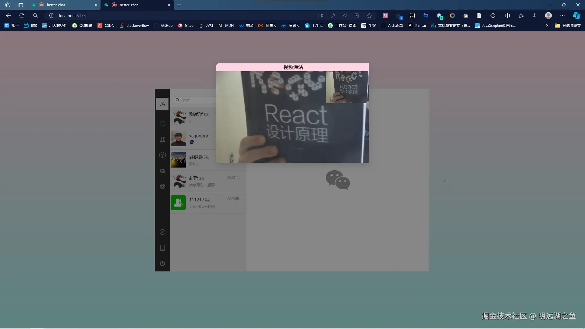Open the 测试群 group conversation
This screenshot has width=585, height=329.
(195, 117)
